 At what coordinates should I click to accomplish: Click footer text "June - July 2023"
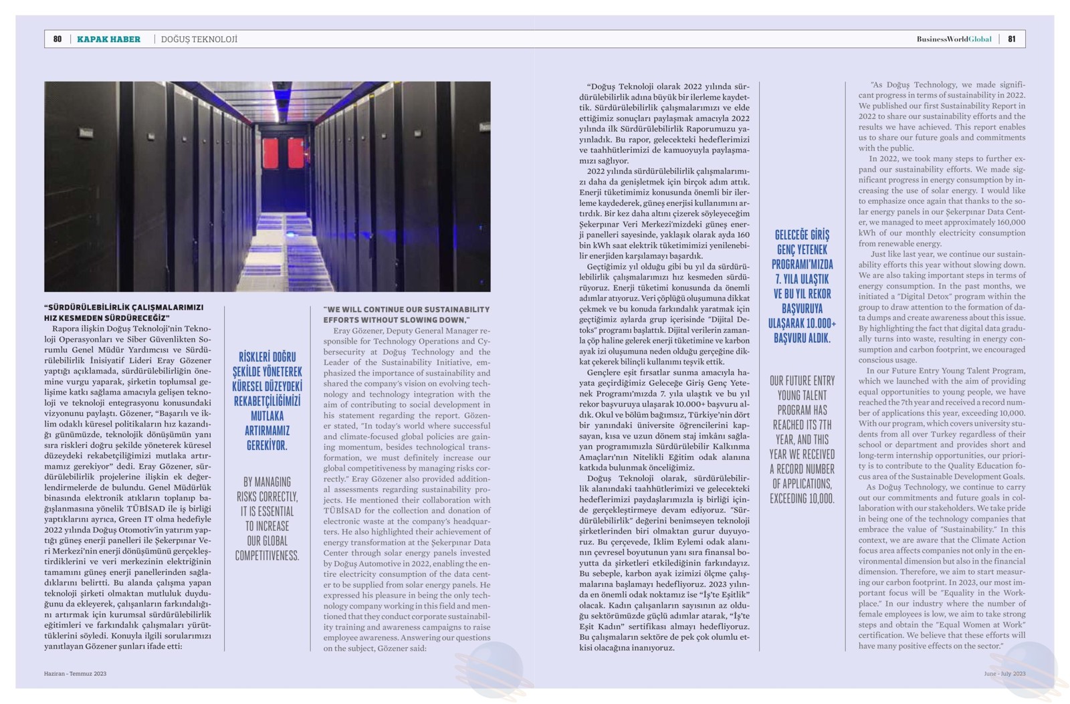pyautogui.click(x=1004, y=673)
